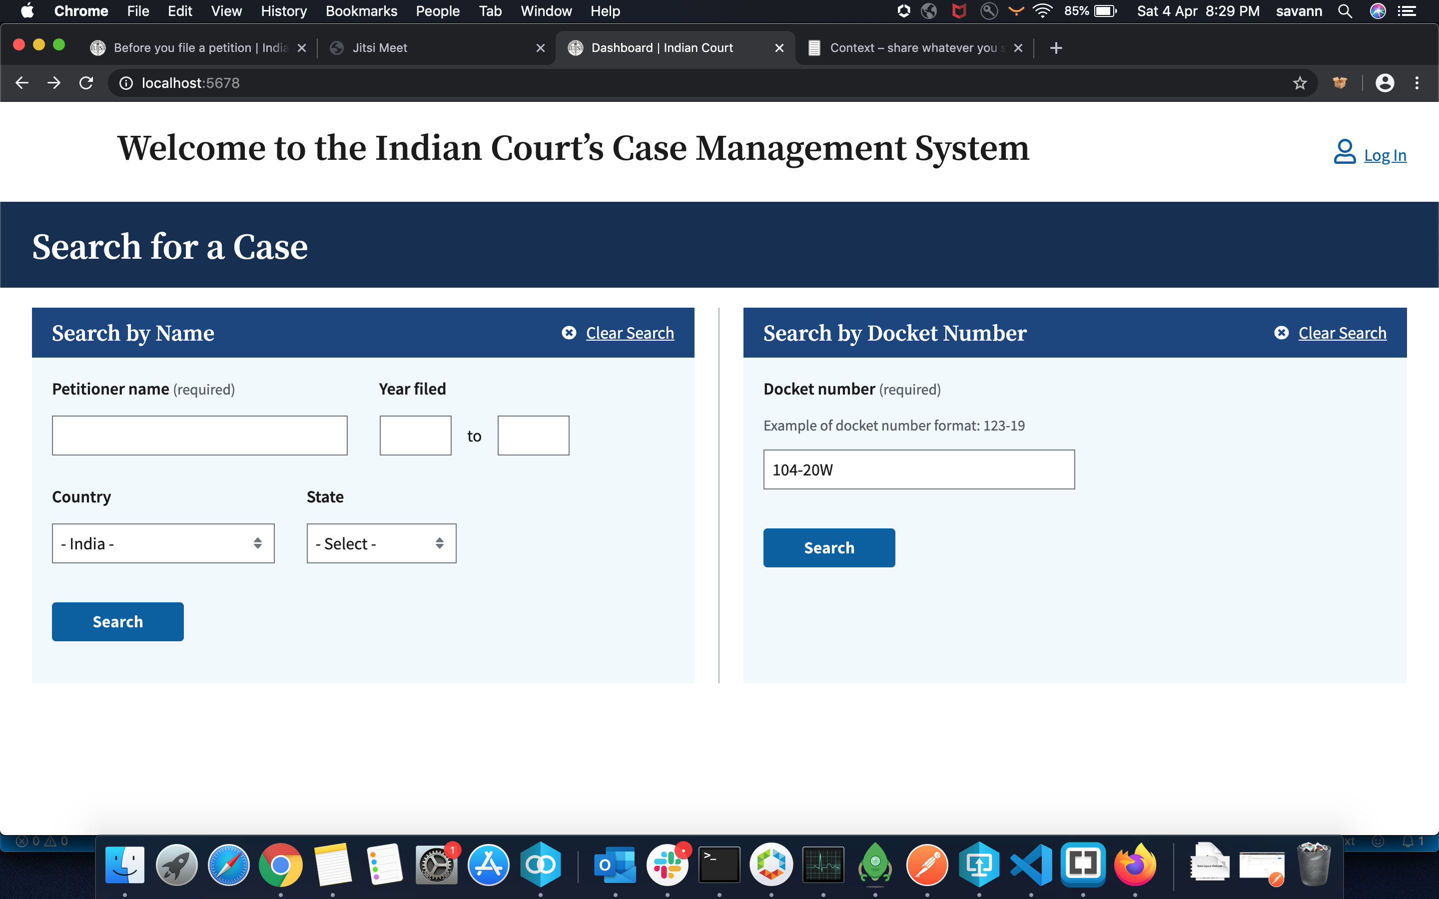
Task: Click the user profile icon beside Log In
Action: pos(1344,152)
